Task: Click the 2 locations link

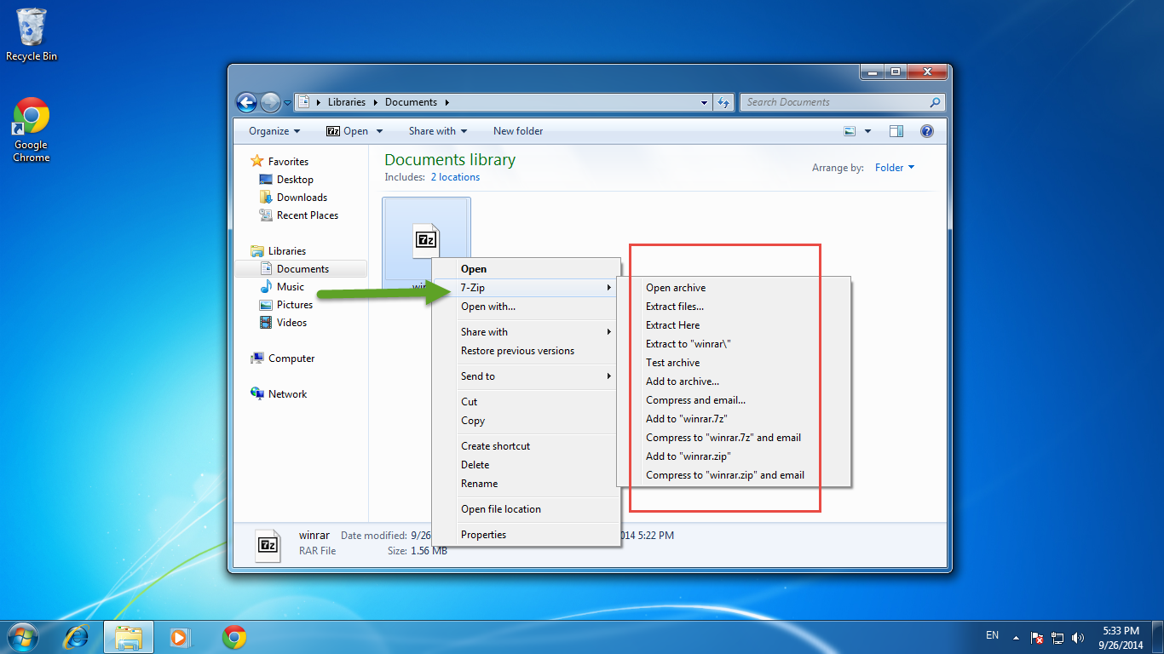Action: coord(455,177)
